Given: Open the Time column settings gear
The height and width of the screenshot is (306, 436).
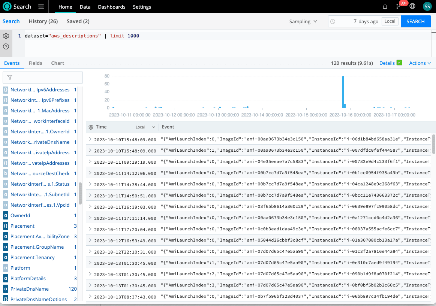Looking at the screenshot, I should [x=91, y=127].
